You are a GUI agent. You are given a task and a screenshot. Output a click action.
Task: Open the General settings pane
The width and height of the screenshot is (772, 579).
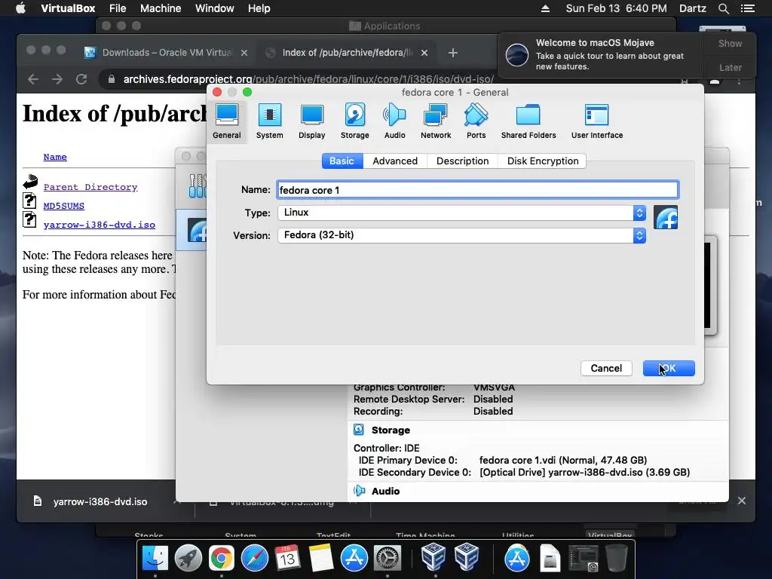227,121
